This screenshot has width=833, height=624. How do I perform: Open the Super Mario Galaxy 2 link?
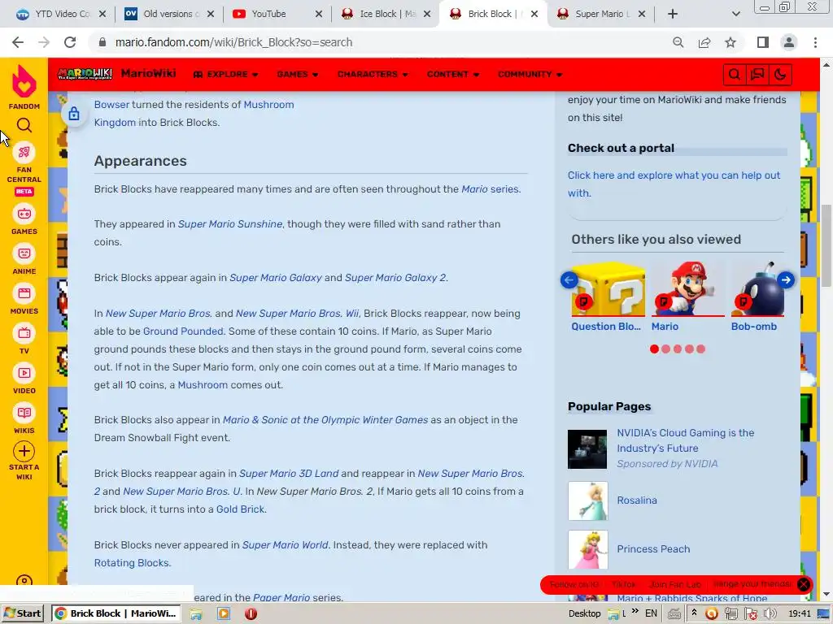395,278
